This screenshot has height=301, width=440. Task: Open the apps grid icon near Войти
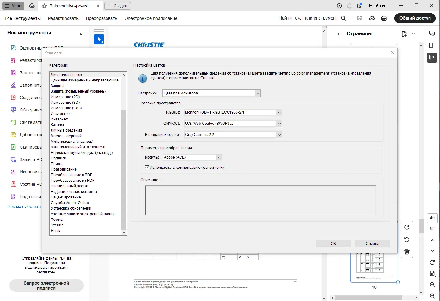pos(359,6)
